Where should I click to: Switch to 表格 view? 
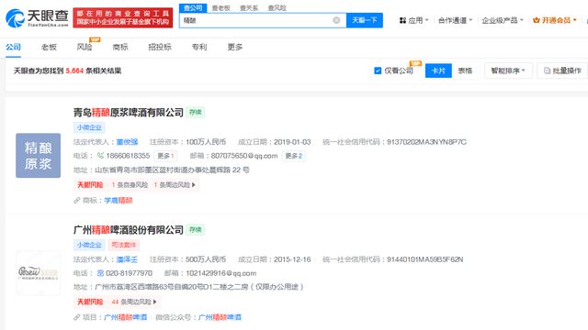465,71
